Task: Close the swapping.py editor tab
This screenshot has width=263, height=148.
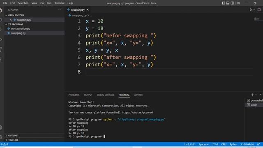Action: 88,10
